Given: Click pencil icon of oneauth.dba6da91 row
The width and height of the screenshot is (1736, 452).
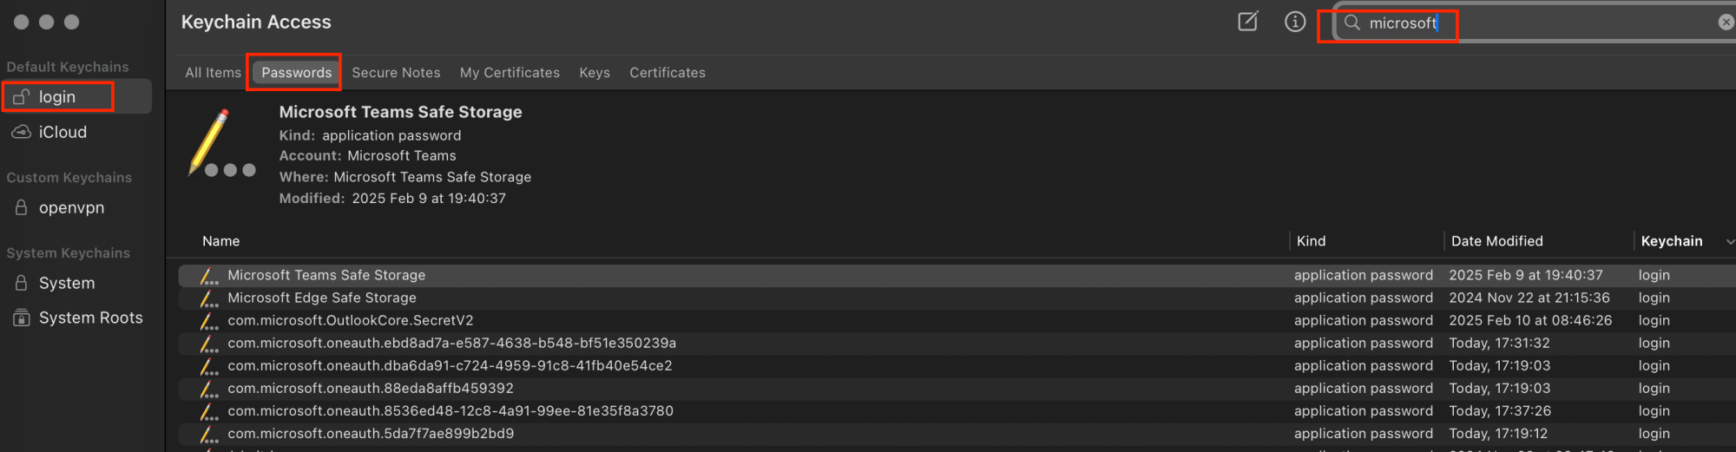Looking at the screenshot, I should coord(209,366).
